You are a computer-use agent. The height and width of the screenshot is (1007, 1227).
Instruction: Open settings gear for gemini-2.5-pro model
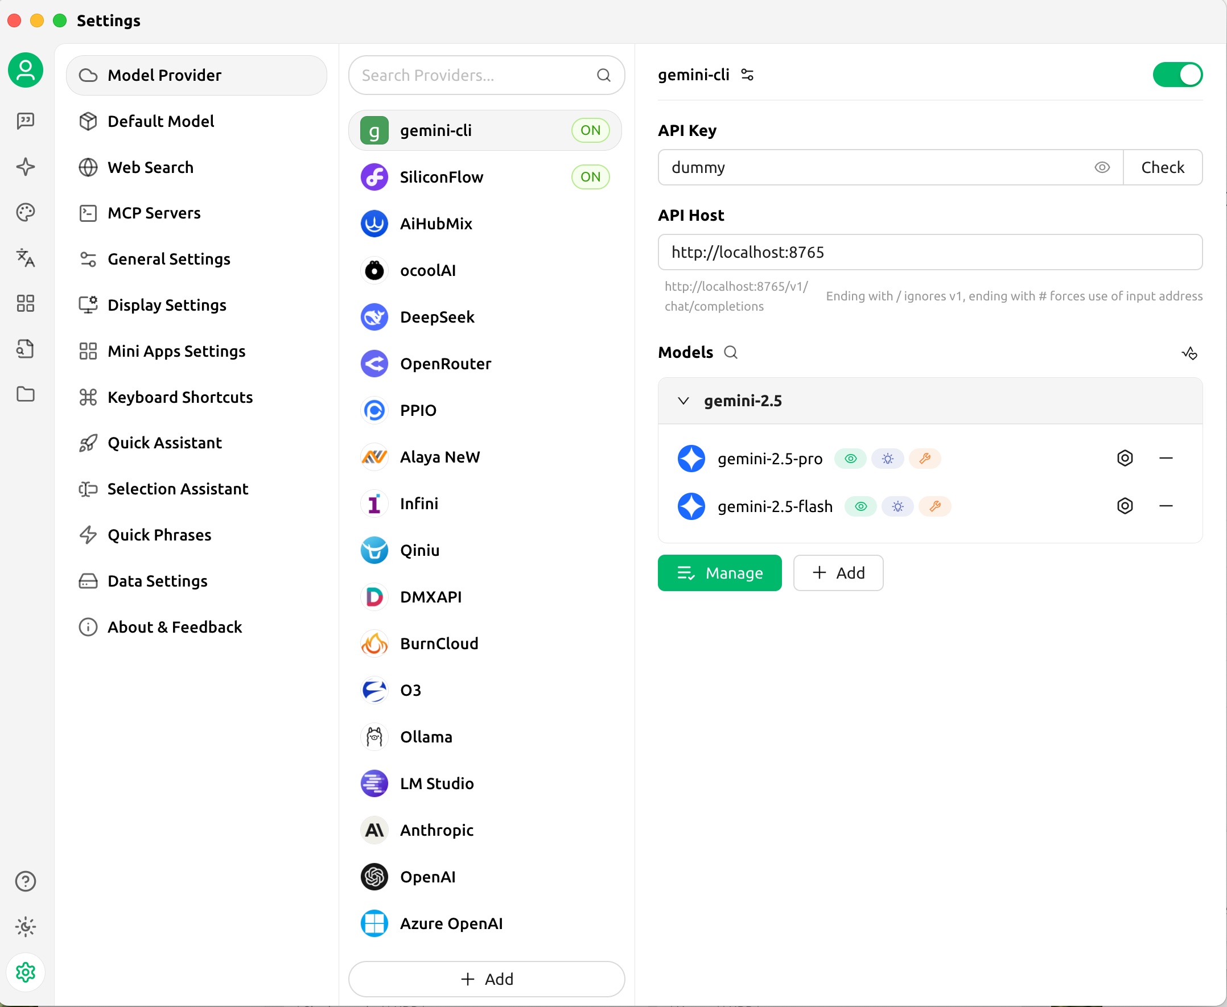click(1125, 458)
